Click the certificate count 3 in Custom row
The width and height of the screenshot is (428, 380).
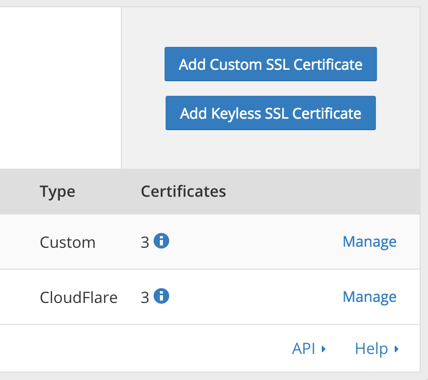coord(145,242)
